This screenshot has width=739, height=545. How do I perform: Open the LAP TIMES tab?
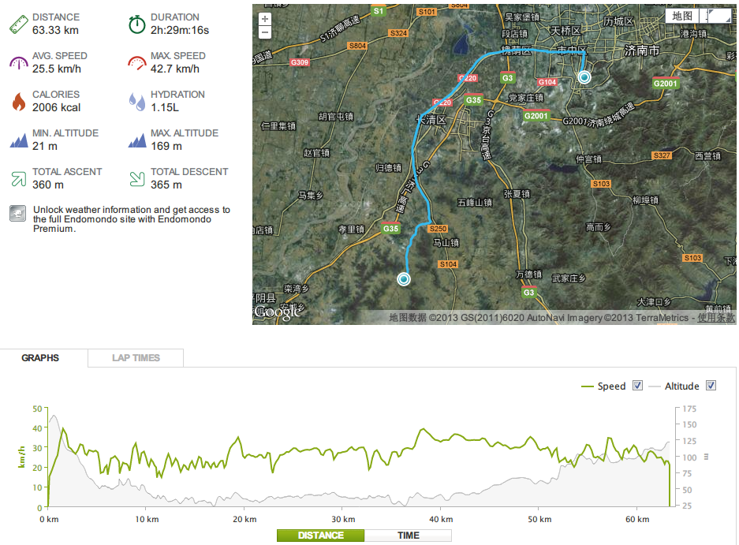click(136, 358)
